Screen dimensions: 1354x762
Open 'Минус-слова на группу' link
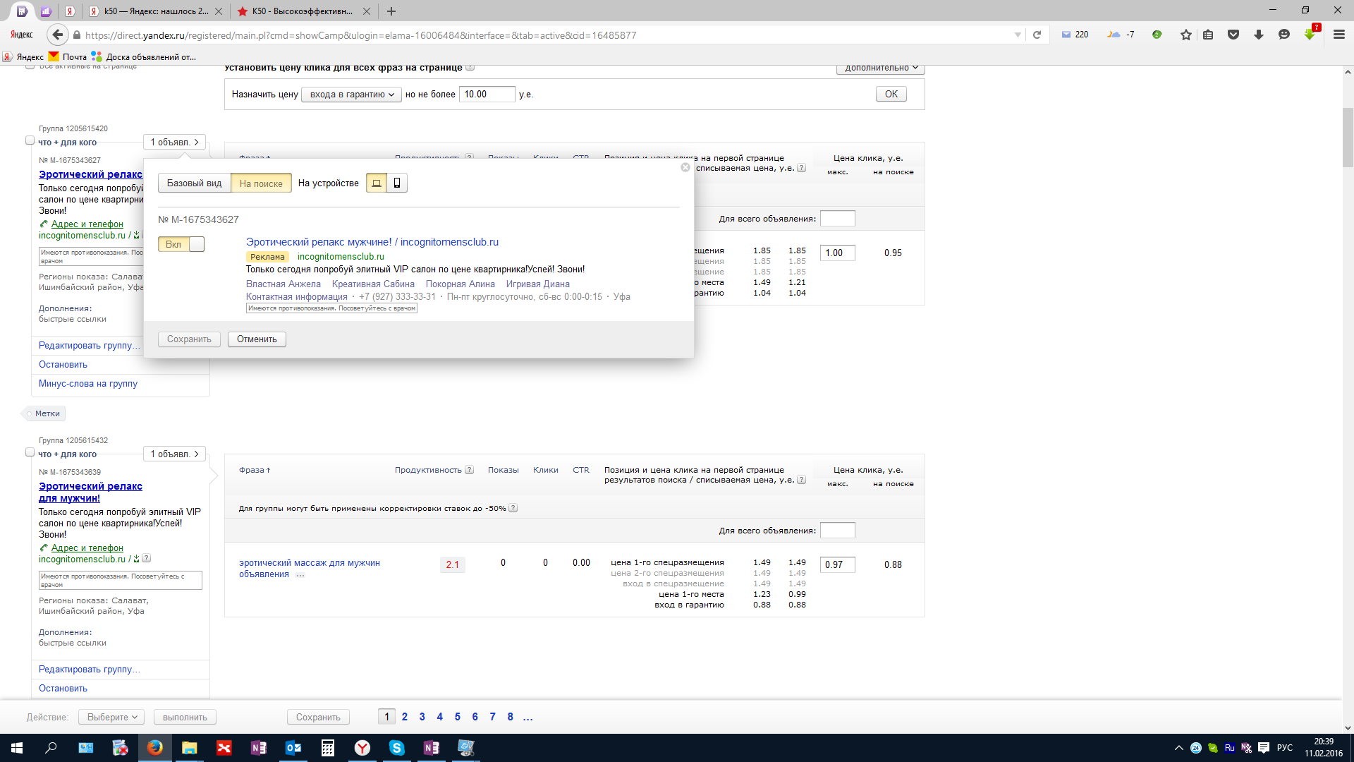88,384
